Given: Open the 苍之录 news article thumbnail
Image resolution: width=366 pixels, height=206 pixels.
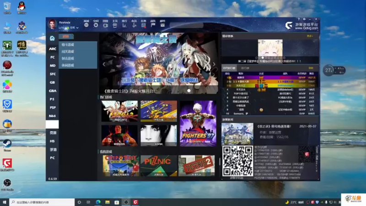Looking at the screenshot, I should point(237,134).
